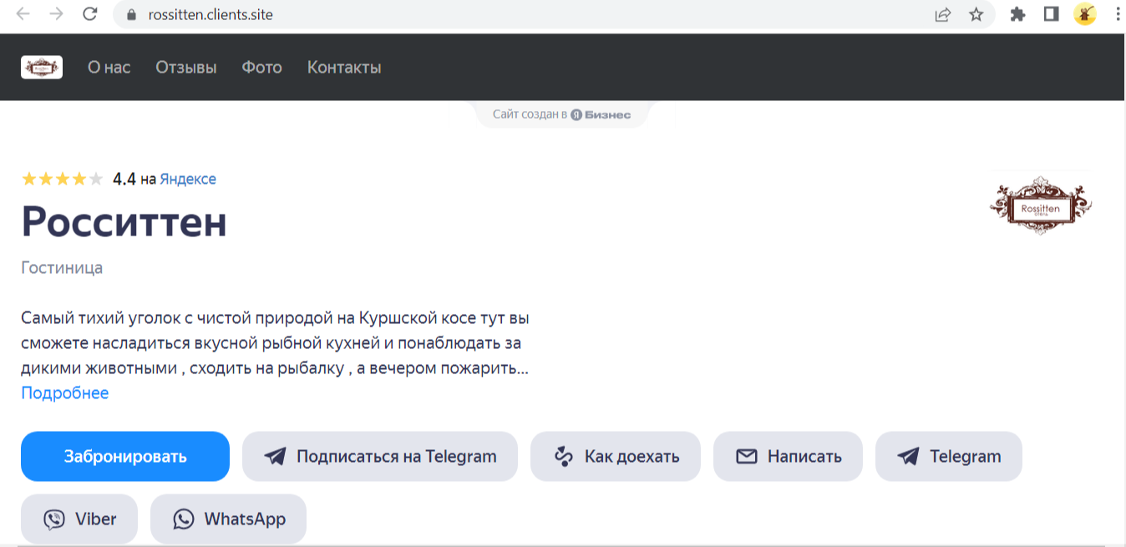Go back to the previous page
This screenshot has width=1126, height=547.
click(x=23, y=14)
